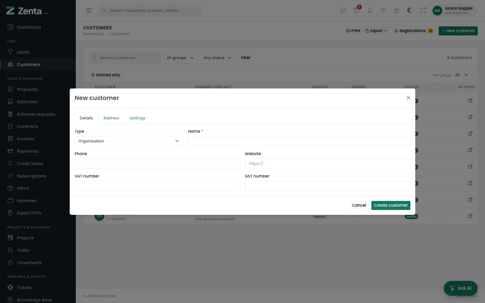485x303 pixels.
Task: Switch to the Settings tab
Action: click(137, 118)
